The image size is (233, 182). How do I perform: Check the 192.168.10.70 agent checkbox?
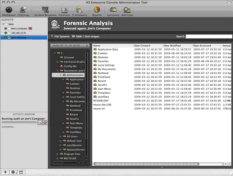point(9,33)
